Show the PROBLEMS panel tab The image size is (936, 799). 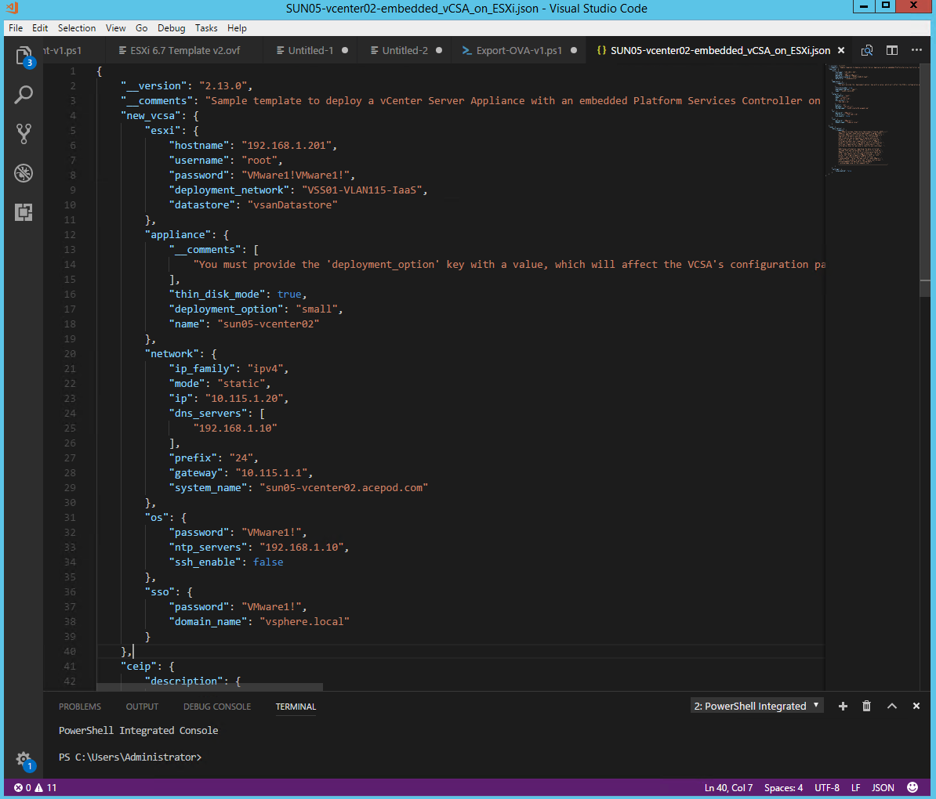pyautogui.click(x=80, y=707)
